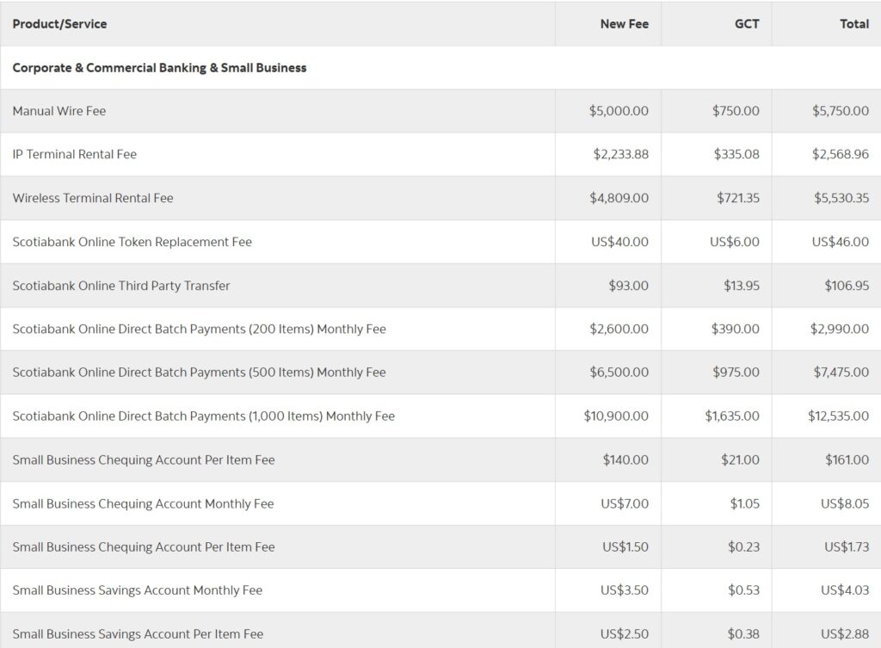Click the $5,750.00 total value
Image resolution: width=881 pixels, height=648 pixels.
[x=840, y=111]
